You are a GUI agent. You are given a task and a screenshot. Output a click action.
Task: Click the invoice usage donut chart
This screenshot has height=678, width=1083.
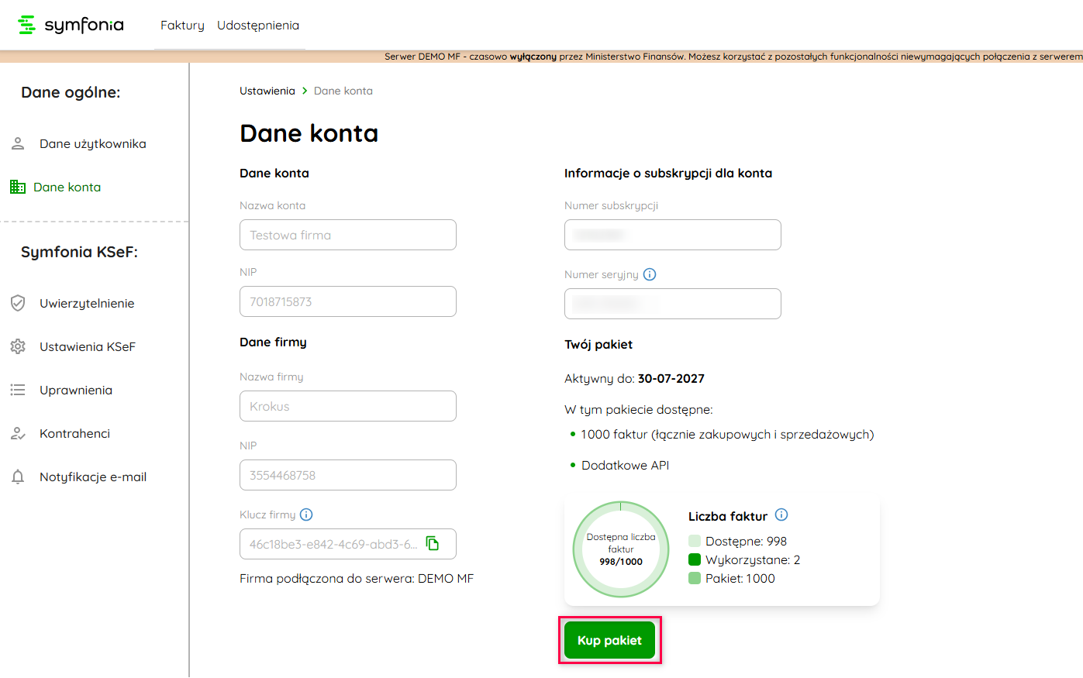click(620, 549)
